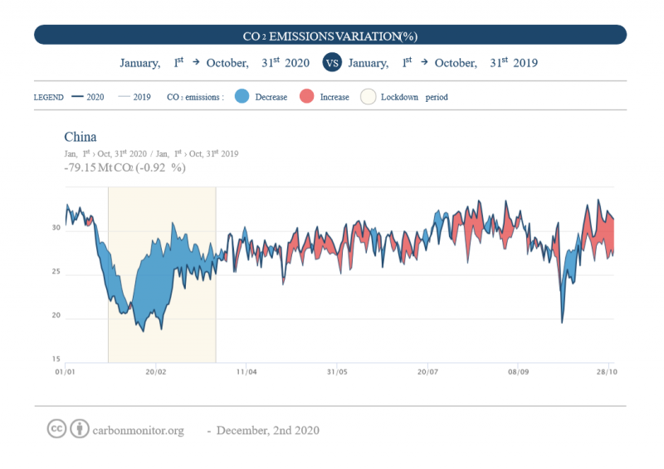Screen dimensions: 664x469
Task: Click the 20/02 x-axis label
Action: pos(156,372)
